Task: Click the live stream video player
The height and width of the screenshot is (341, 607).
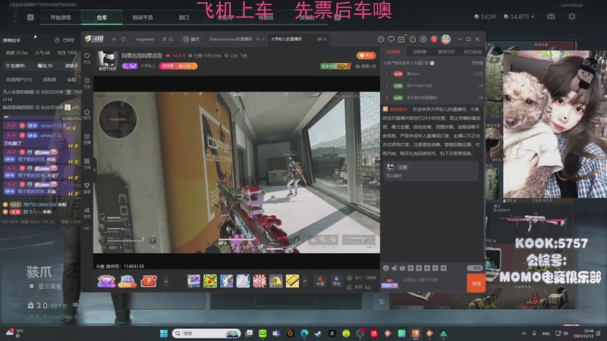Action: pos(236,173)
